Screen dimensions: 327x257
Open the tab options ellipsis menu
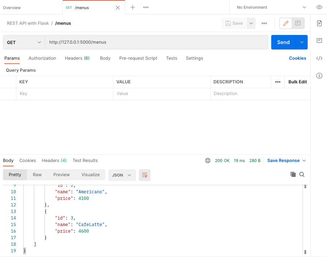tap(146, 7)
